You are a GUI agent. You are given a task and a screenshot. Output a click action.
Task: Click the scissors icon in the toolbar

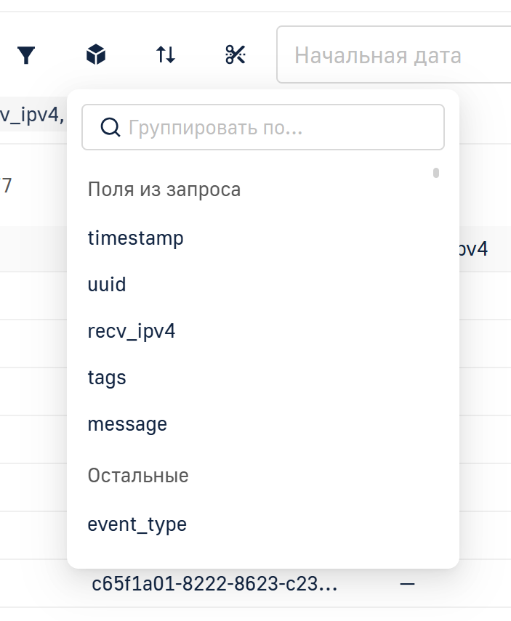(x=236, y=55)
